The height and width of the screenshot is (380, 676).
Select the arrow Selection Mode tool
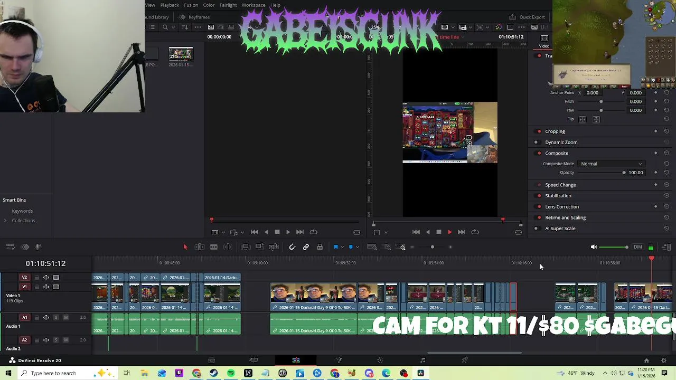185,247
